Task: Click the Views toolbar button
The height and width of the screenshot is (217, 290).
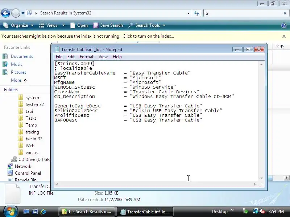Action: (49, 25)
